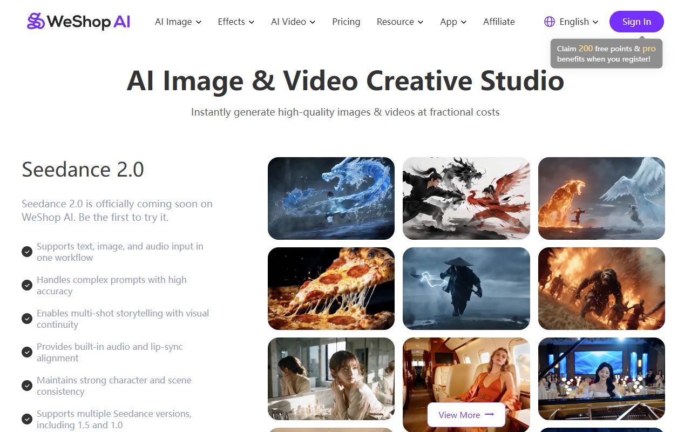This screenshot has height=432, width=691.
Task: Go to the Affiliate menu item
Action: pyautogui.click(x=499, y=22)
